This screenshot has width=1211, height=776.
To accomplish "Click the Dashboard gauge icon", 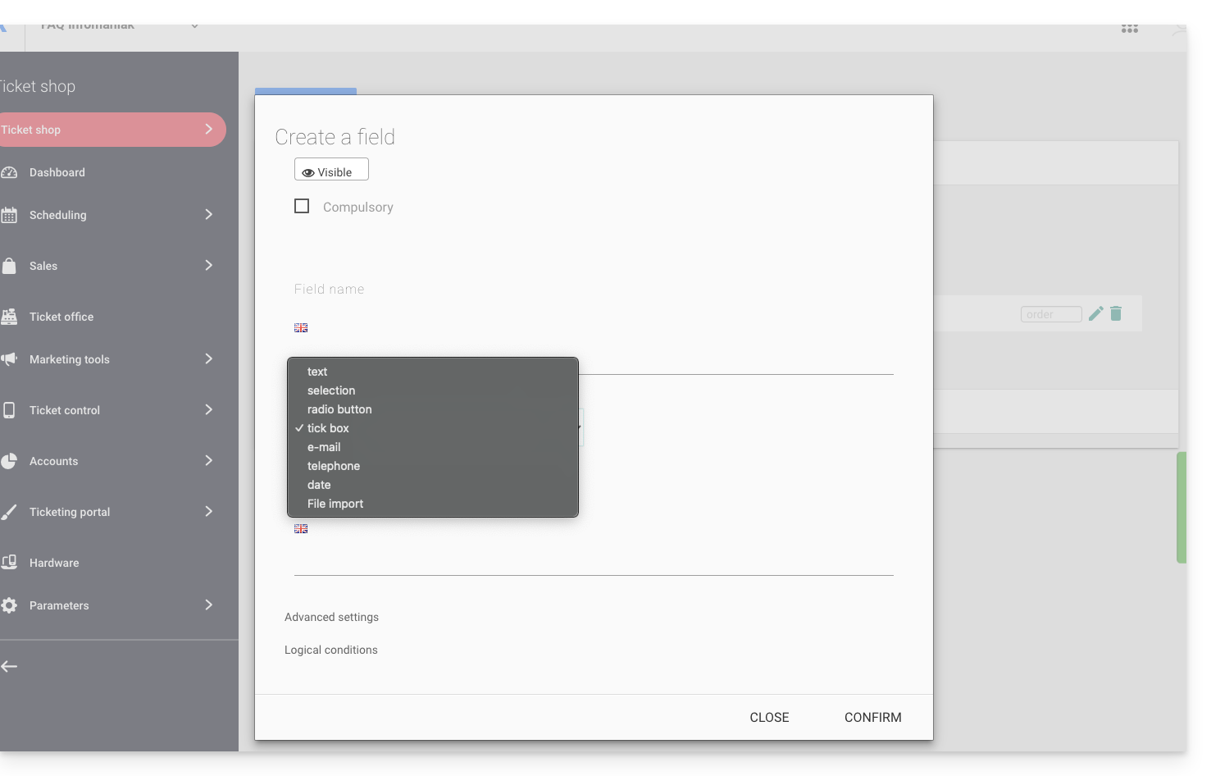I will pyautogui.click(x=9, y=172).
